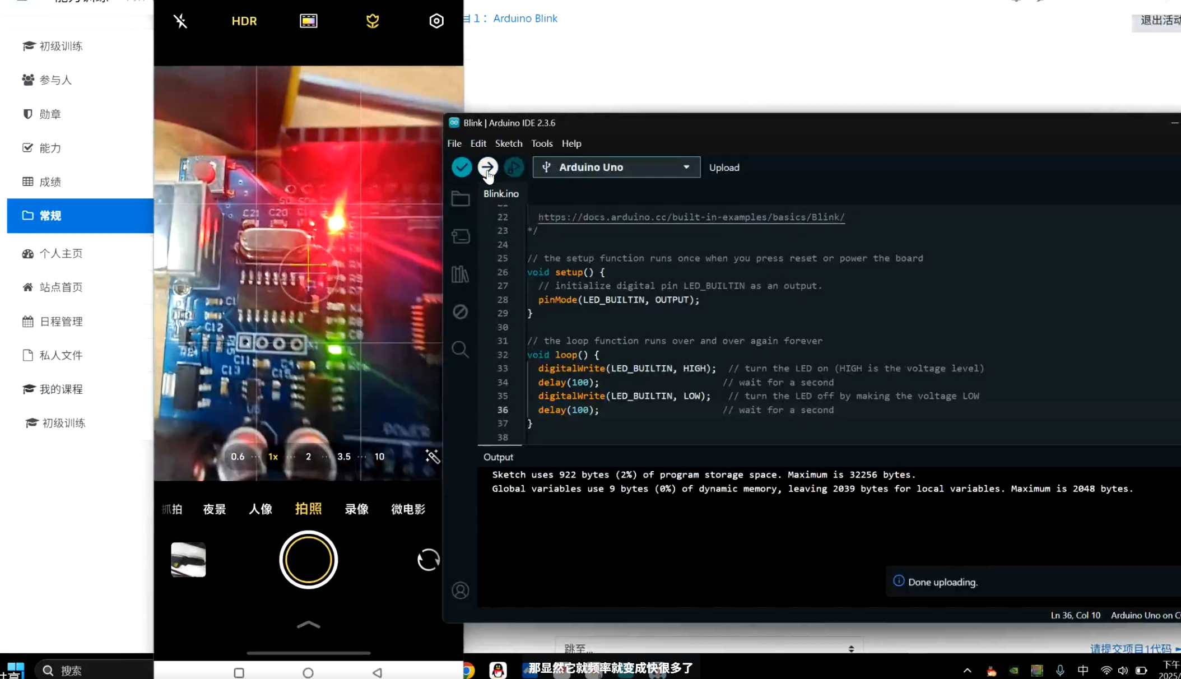Viewport: 1181px width, 679px height.
Task: Open the Boards Manager sidebar icon
Action: (461, 236)
